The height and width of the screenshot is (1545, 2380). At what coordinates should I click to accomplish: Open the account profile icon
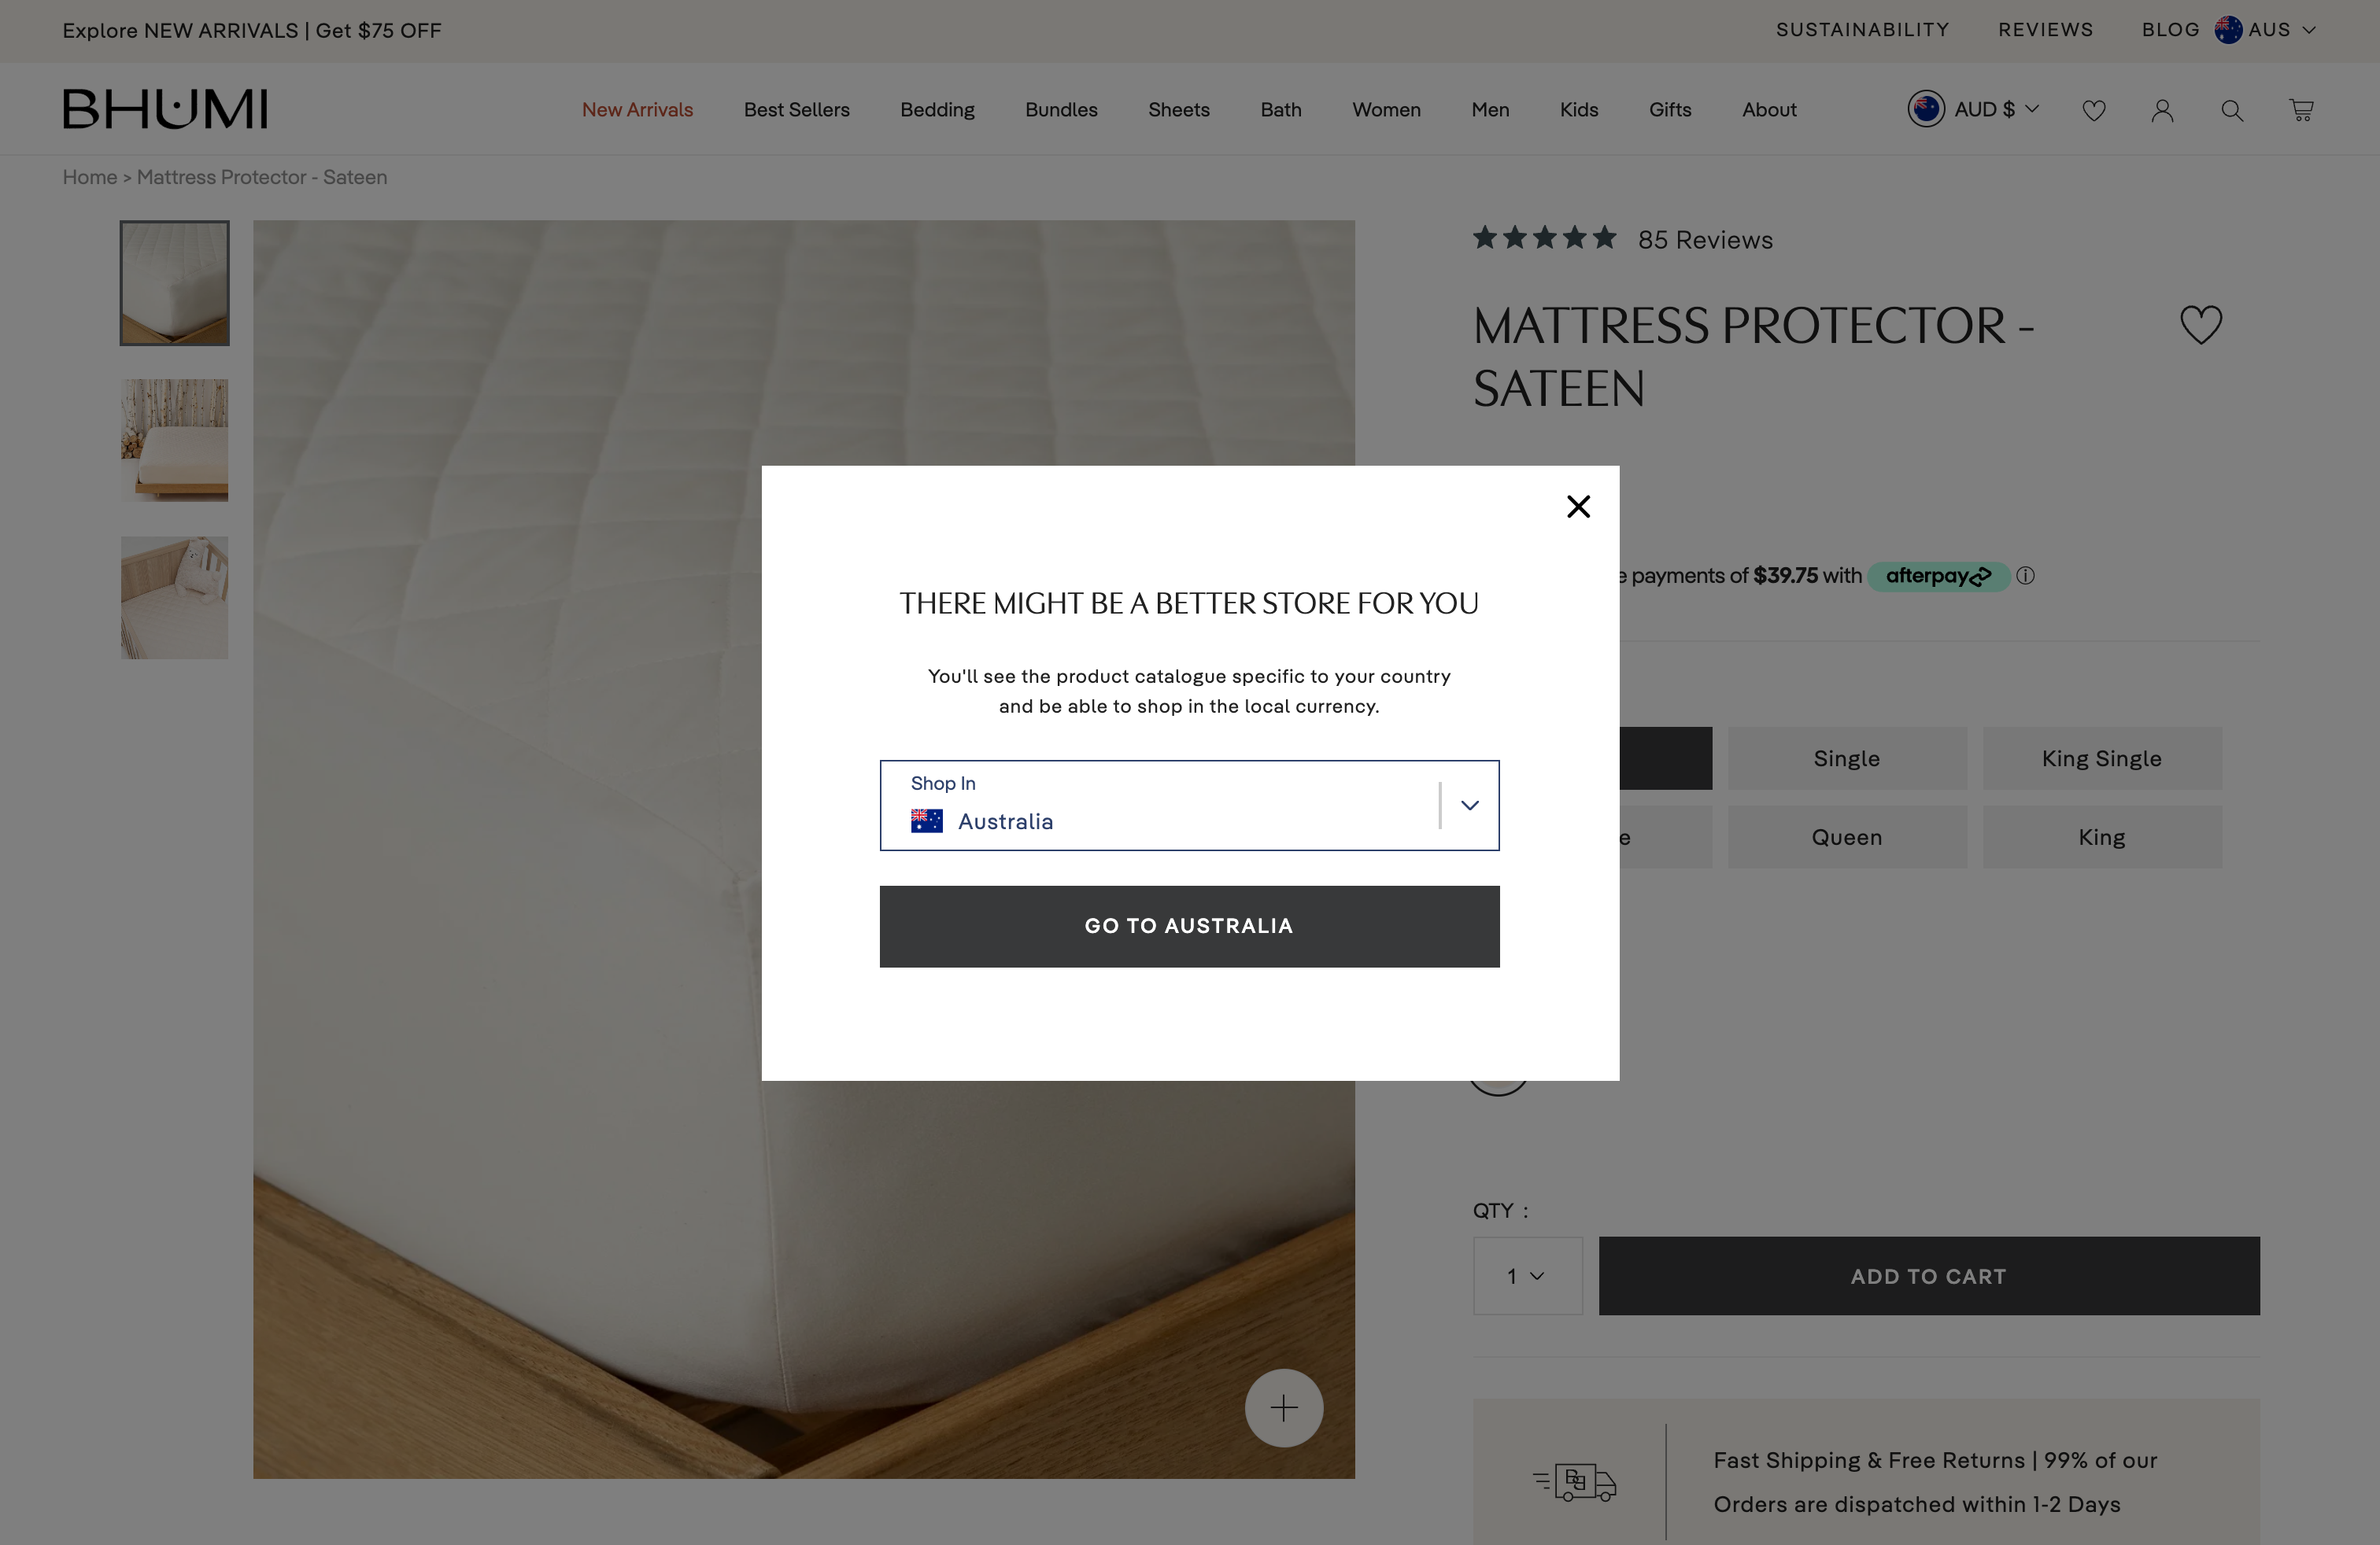point(2162,110)
